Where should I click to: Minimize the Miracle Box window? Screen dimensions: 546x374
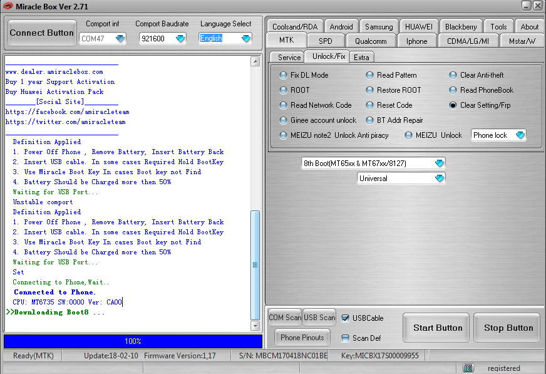click(526, 6)
